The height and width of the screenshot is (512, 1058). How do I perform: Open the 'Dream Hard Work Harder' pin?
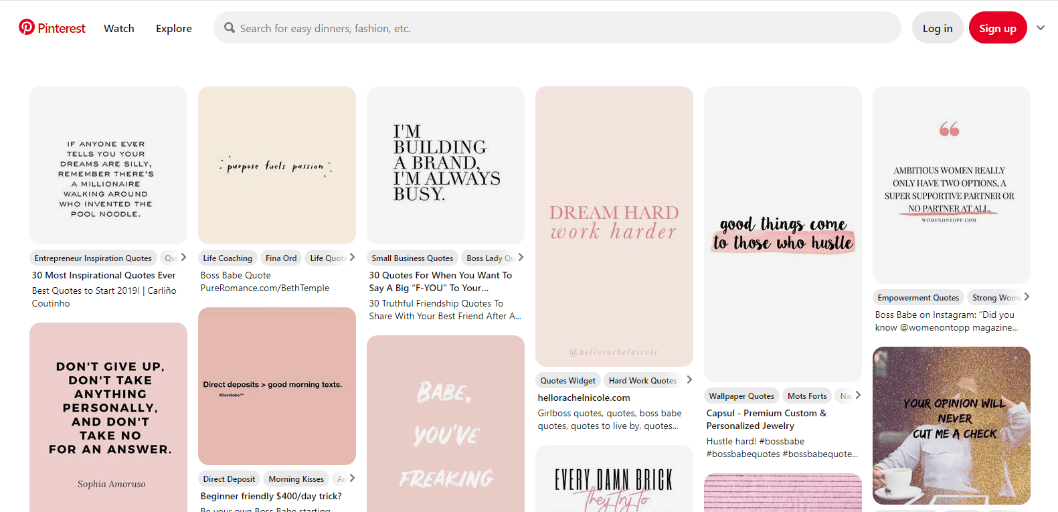coord(614,226)
